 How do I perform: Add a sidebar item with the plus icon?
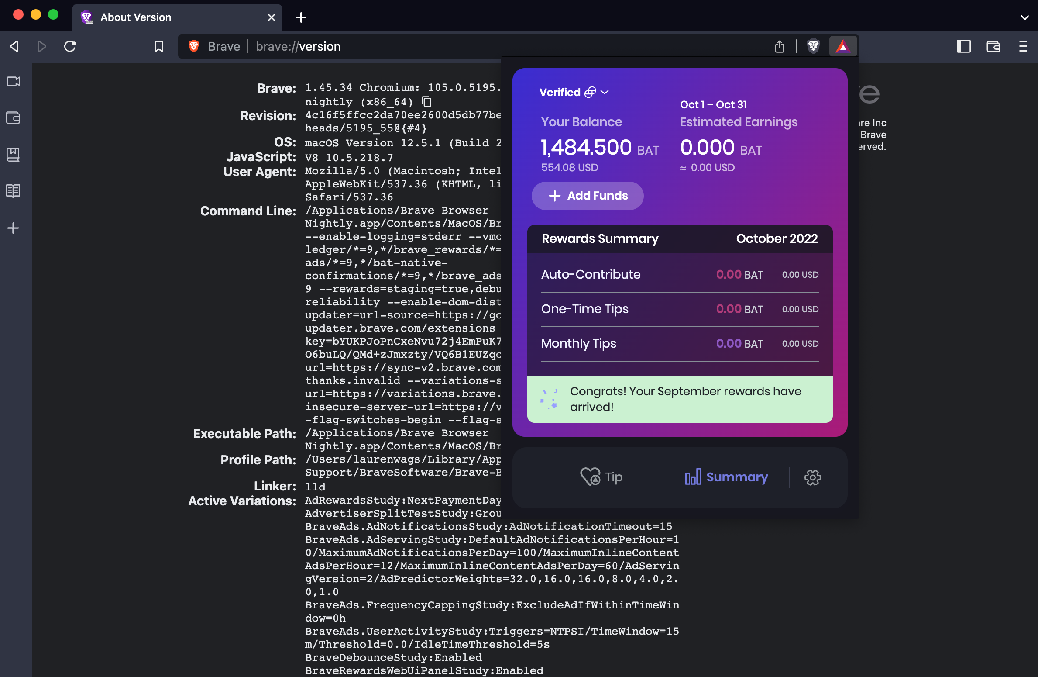(x=14, y=228)
